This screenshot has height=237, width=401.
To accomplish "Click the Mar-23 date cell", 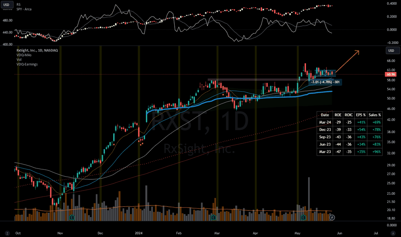I will click(x=325, y=152).
